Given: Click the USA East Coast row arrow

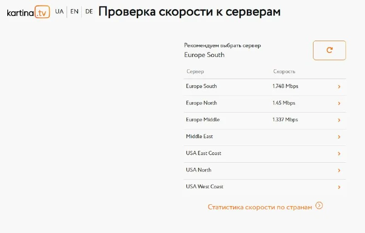Looking at the screenshot, I should coord(339,154).
